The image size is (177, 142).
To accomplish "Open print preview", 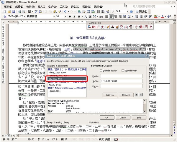I will click(x=24, y=11).
